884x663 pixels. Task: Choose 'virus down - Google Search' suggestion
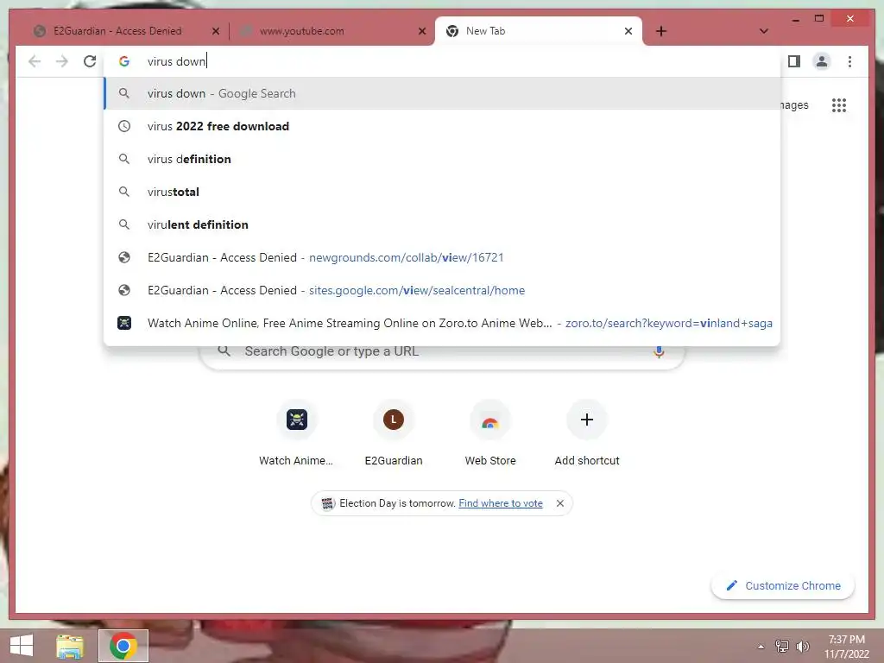point(443,93)
